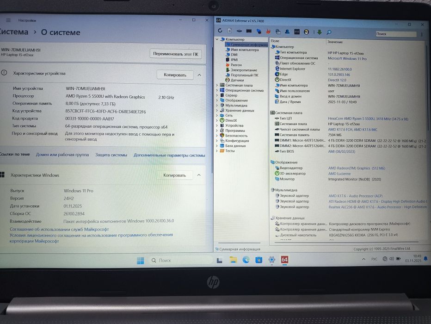This screenshot has width=431, height=324.
Task: Show hidden system tray icons
Action: pos(363,259)
